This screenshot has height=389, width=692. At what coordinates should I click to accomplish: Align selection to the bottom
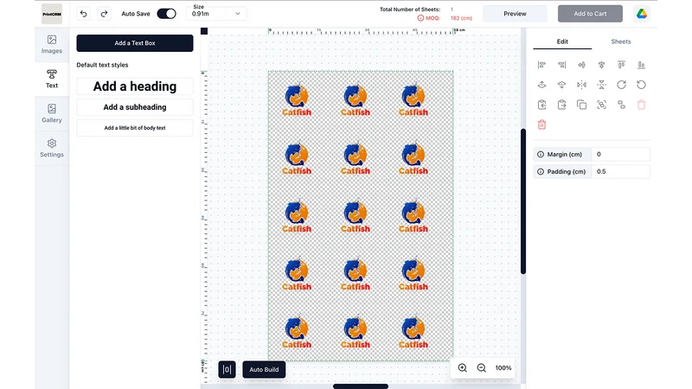(641, 65)
